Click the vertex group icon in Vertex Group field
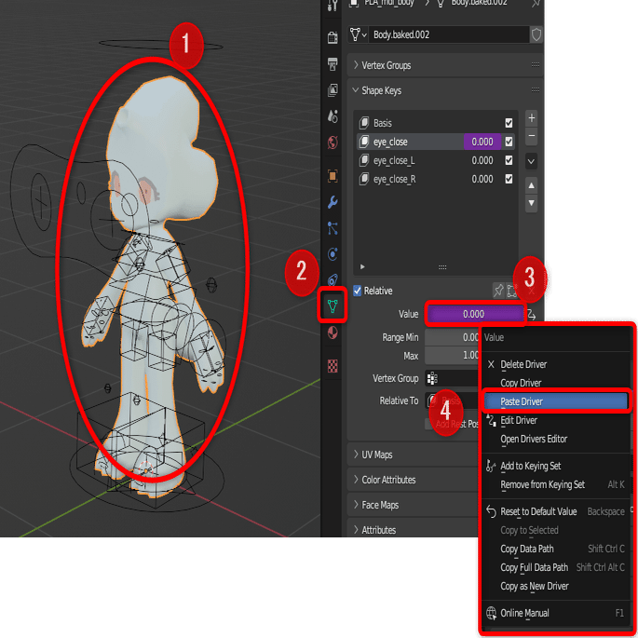 [432, 378]
